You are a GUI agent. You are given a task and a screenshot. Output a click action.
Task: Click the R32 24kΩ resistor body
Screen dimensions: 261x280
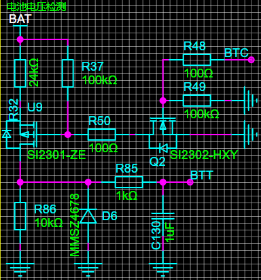[20, 73]
